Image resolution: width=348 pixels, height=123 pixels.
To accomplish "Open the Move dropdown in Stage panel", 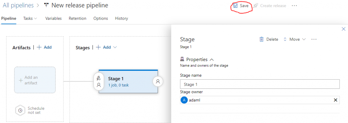I will click(295, 39).
